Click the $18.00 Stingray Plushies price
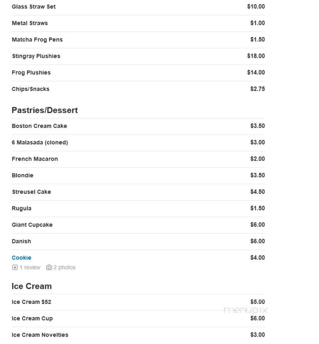 [256, 56]
